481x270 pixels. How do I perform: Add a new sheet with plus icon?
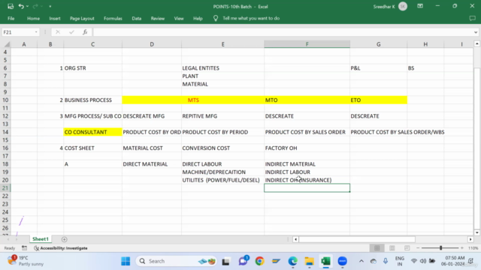tap(64, 239)
